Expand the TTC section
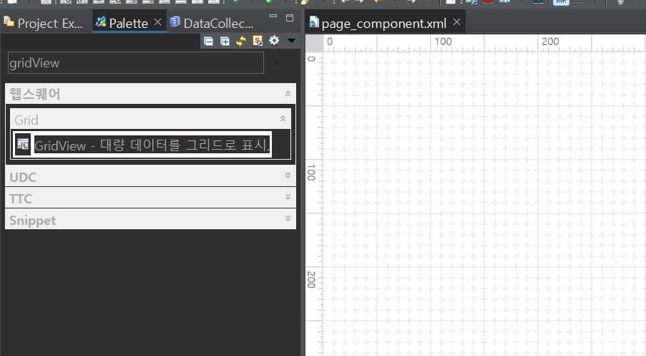The image size is (646, 356). [288, 197]
